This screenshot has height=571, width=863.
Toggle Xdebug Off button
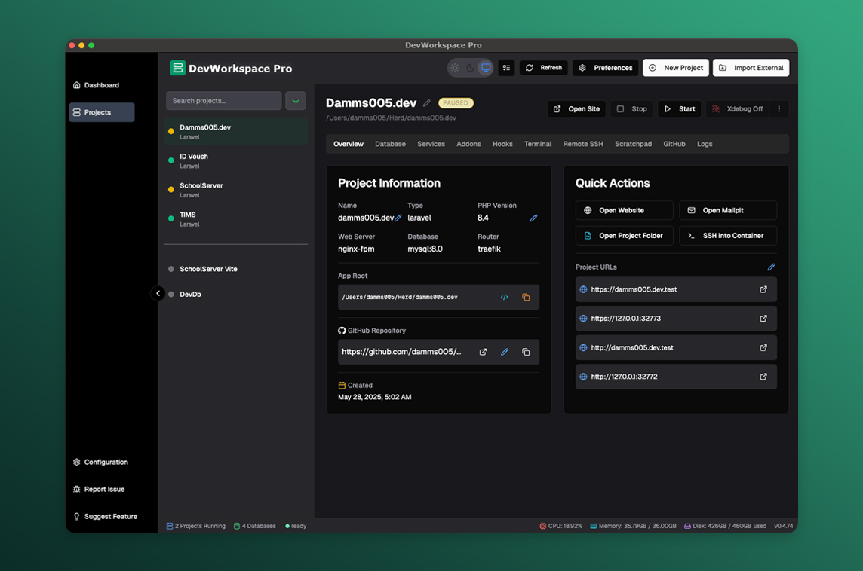pos(737,109)
